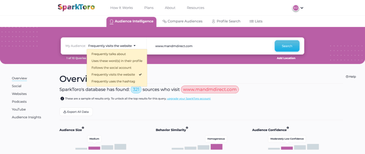Click the 321 sources count badge
This screenshot has width=365, height=154.
click(136, 89)
